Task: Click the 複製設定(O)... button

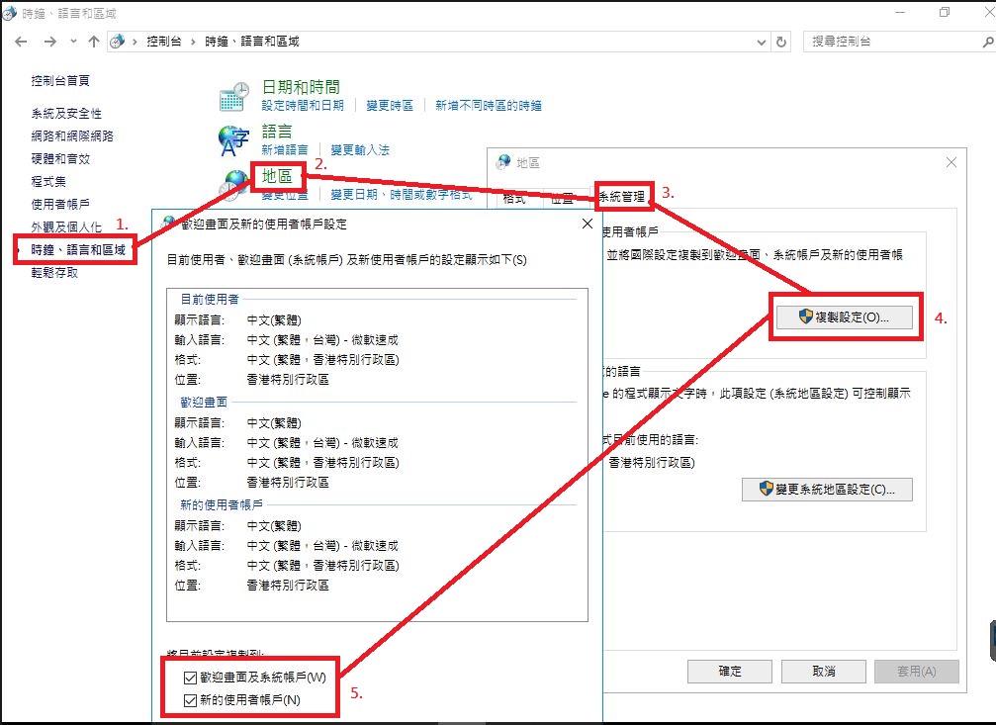Action: pyautogui.click(x=845, y=317)
